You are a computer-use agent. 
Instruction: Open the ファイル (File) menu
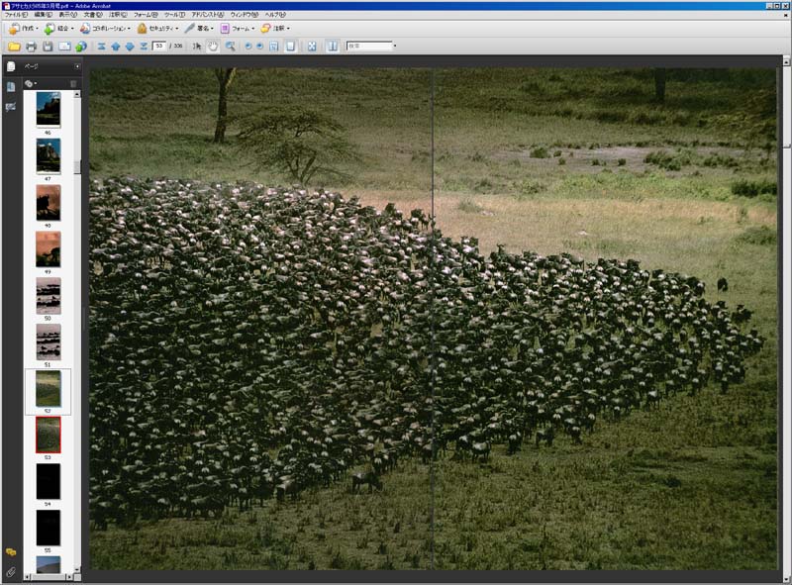(17, 16)
